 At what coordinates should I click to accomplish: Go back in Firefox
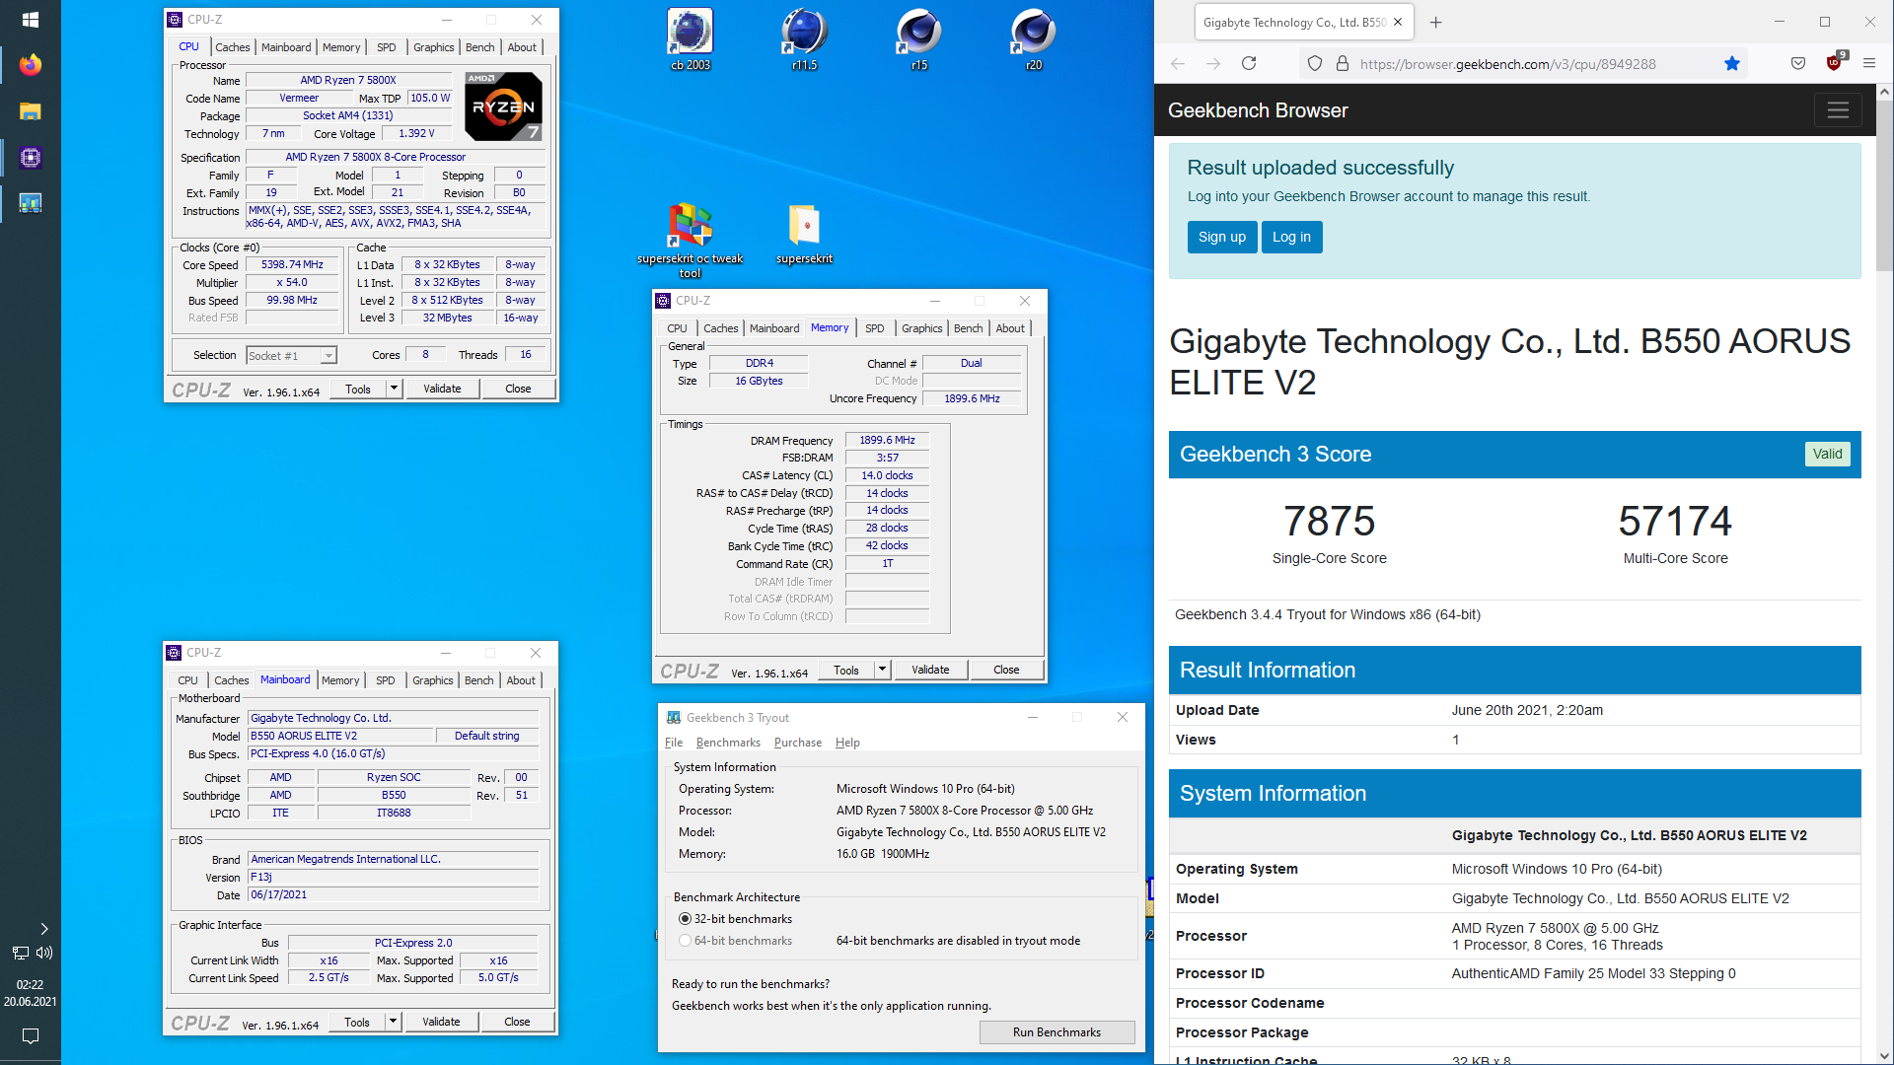coord(1178,63)
